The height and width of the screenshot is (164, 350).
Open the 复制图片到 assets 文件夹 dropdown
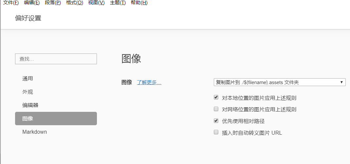point(280,82)
